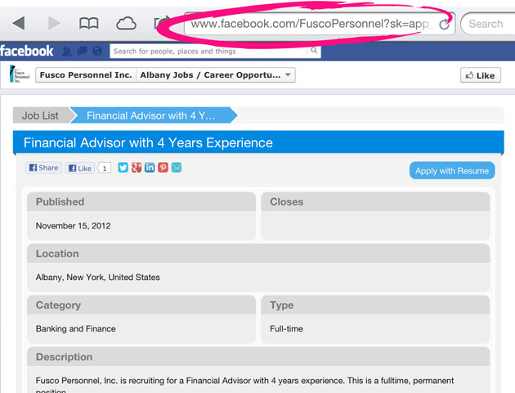Open Facebook notifications globe icon
The width and height of the screenshot is (515, 393).
(x=97, y=51)
